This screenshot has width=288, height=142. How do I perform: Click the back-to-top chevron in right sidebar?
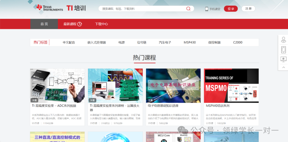click(283, 67)
